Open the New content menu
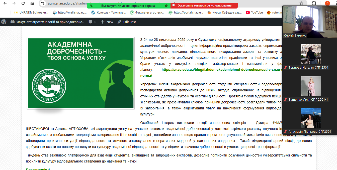Viewport: 337px width, 170px height. click(107, 22)
